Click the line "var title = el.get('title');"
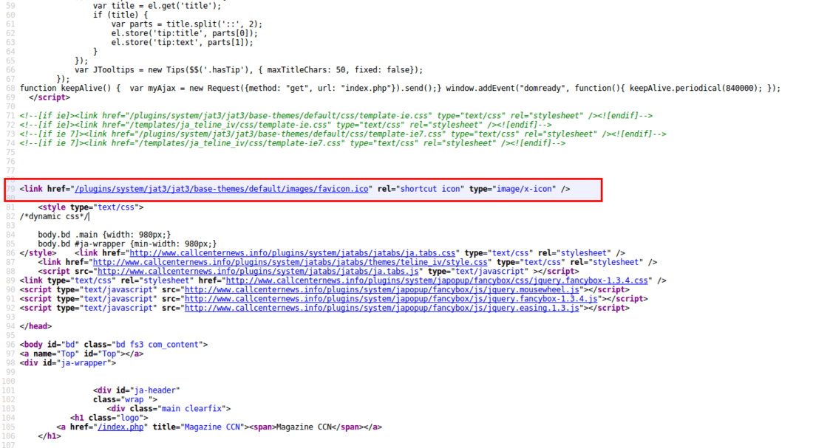Image resolution: width=813 pixels, height=448 pixels. 157,6
